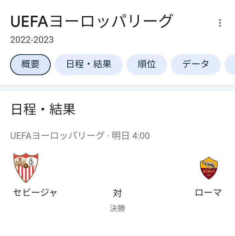Click the gray UEFAヨーロッパリーグ match league label
The image size is (235, 236).
pyautogui.click(x=57, y=136)
